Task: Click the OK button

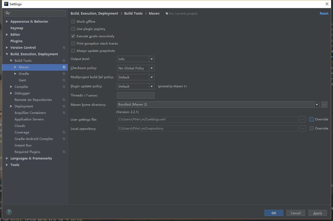Action: (x=274, y=213)
